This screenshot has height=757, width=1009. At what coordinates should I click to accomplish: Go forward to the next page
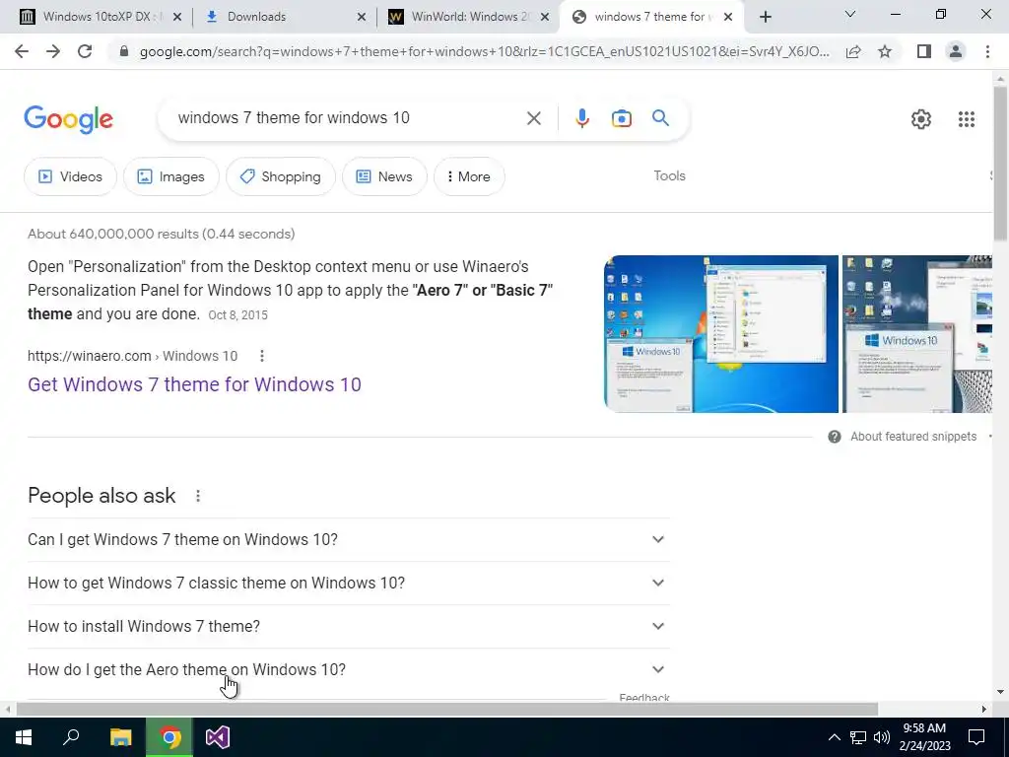click(53, 51)
